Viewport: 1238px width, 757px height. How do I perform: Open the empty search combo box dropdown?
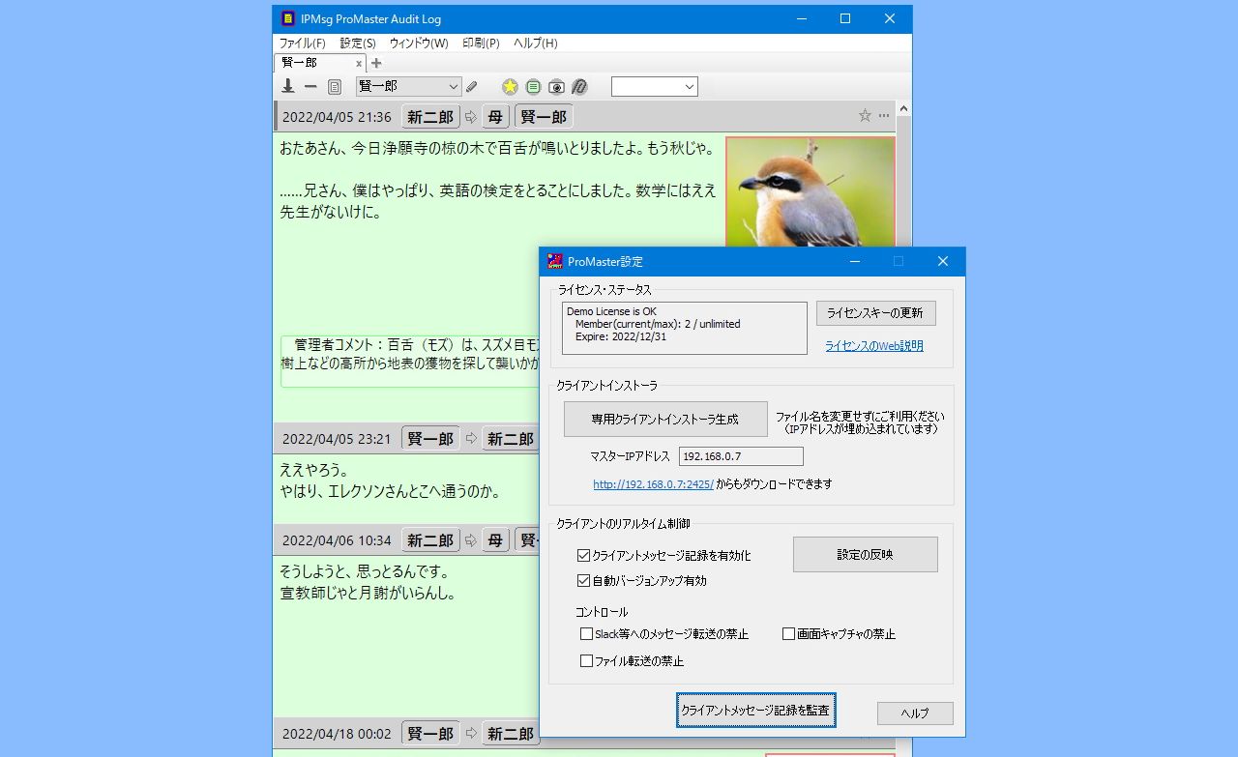(692, 86)
